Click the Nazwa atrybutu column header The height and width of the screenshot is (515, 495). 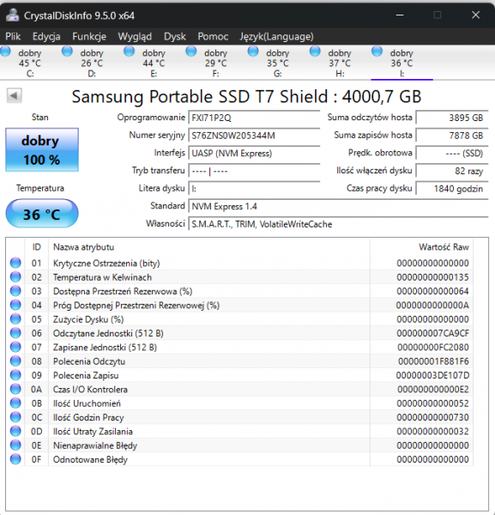(x=209, y=247)
